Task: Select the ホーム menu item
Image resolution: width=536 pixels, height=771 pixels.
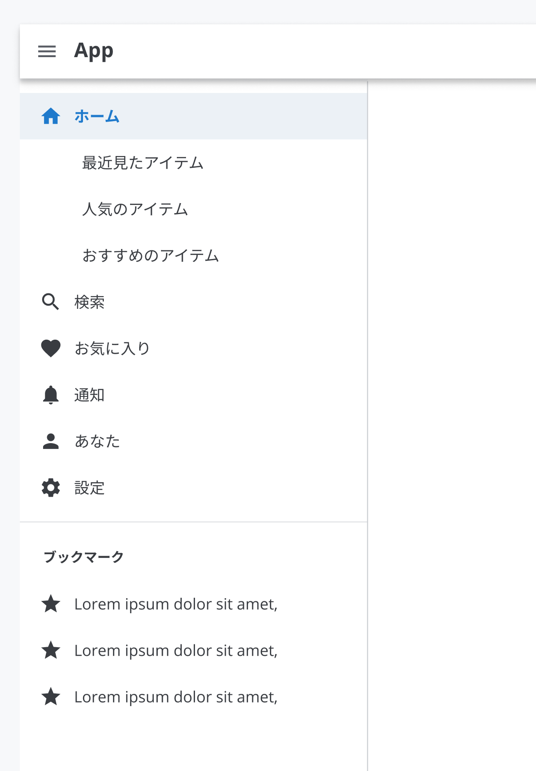Action: coord(97,117)
